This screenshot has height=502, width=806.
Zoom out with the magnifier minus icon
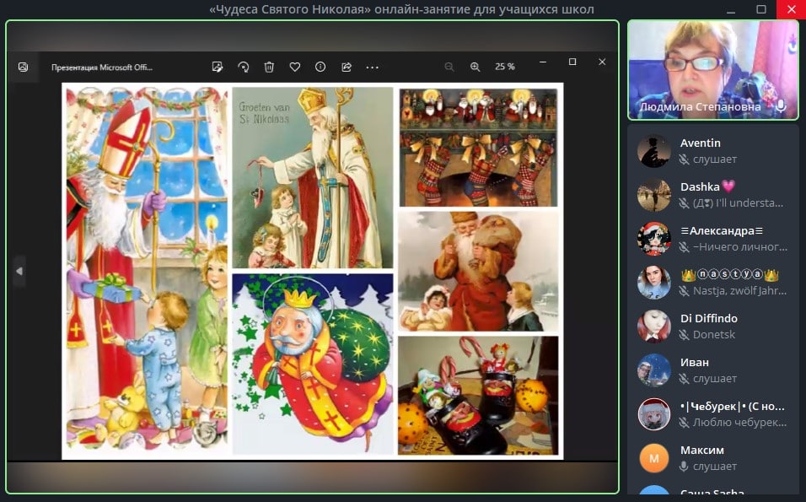click(x=449, y=67)
